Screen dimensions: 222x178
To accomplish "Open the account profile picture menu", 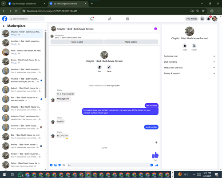I will pos(214,19).
